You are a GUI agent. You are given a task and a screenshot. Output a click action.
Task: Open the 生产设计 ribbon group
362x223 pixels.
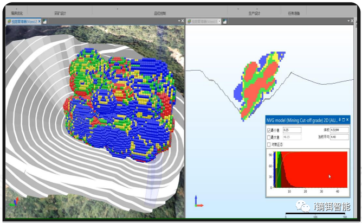[254, 14]
